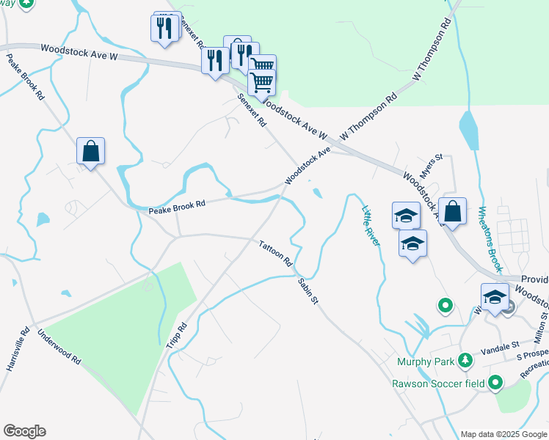Screen dimensions: 549x440
Task: Select the upper graduation cap school marker
Action: 406,217
